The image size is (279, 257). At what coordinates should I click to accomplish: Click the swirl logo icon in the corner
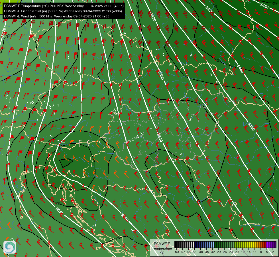point(10,247)
